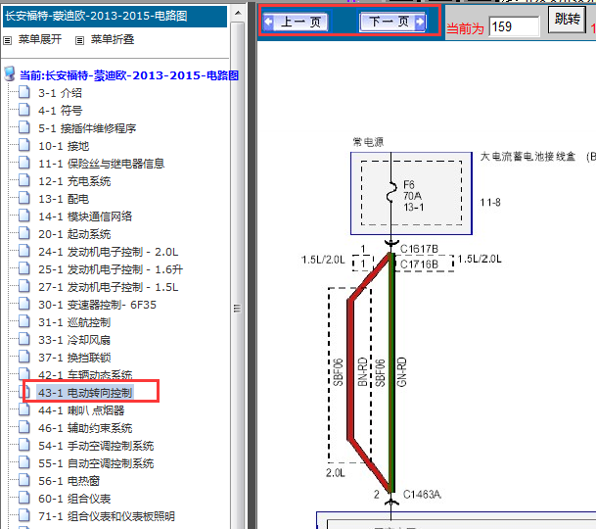Focus the current page number field showing 159
The width and height of the screenshot is (596, 529).
514,26
